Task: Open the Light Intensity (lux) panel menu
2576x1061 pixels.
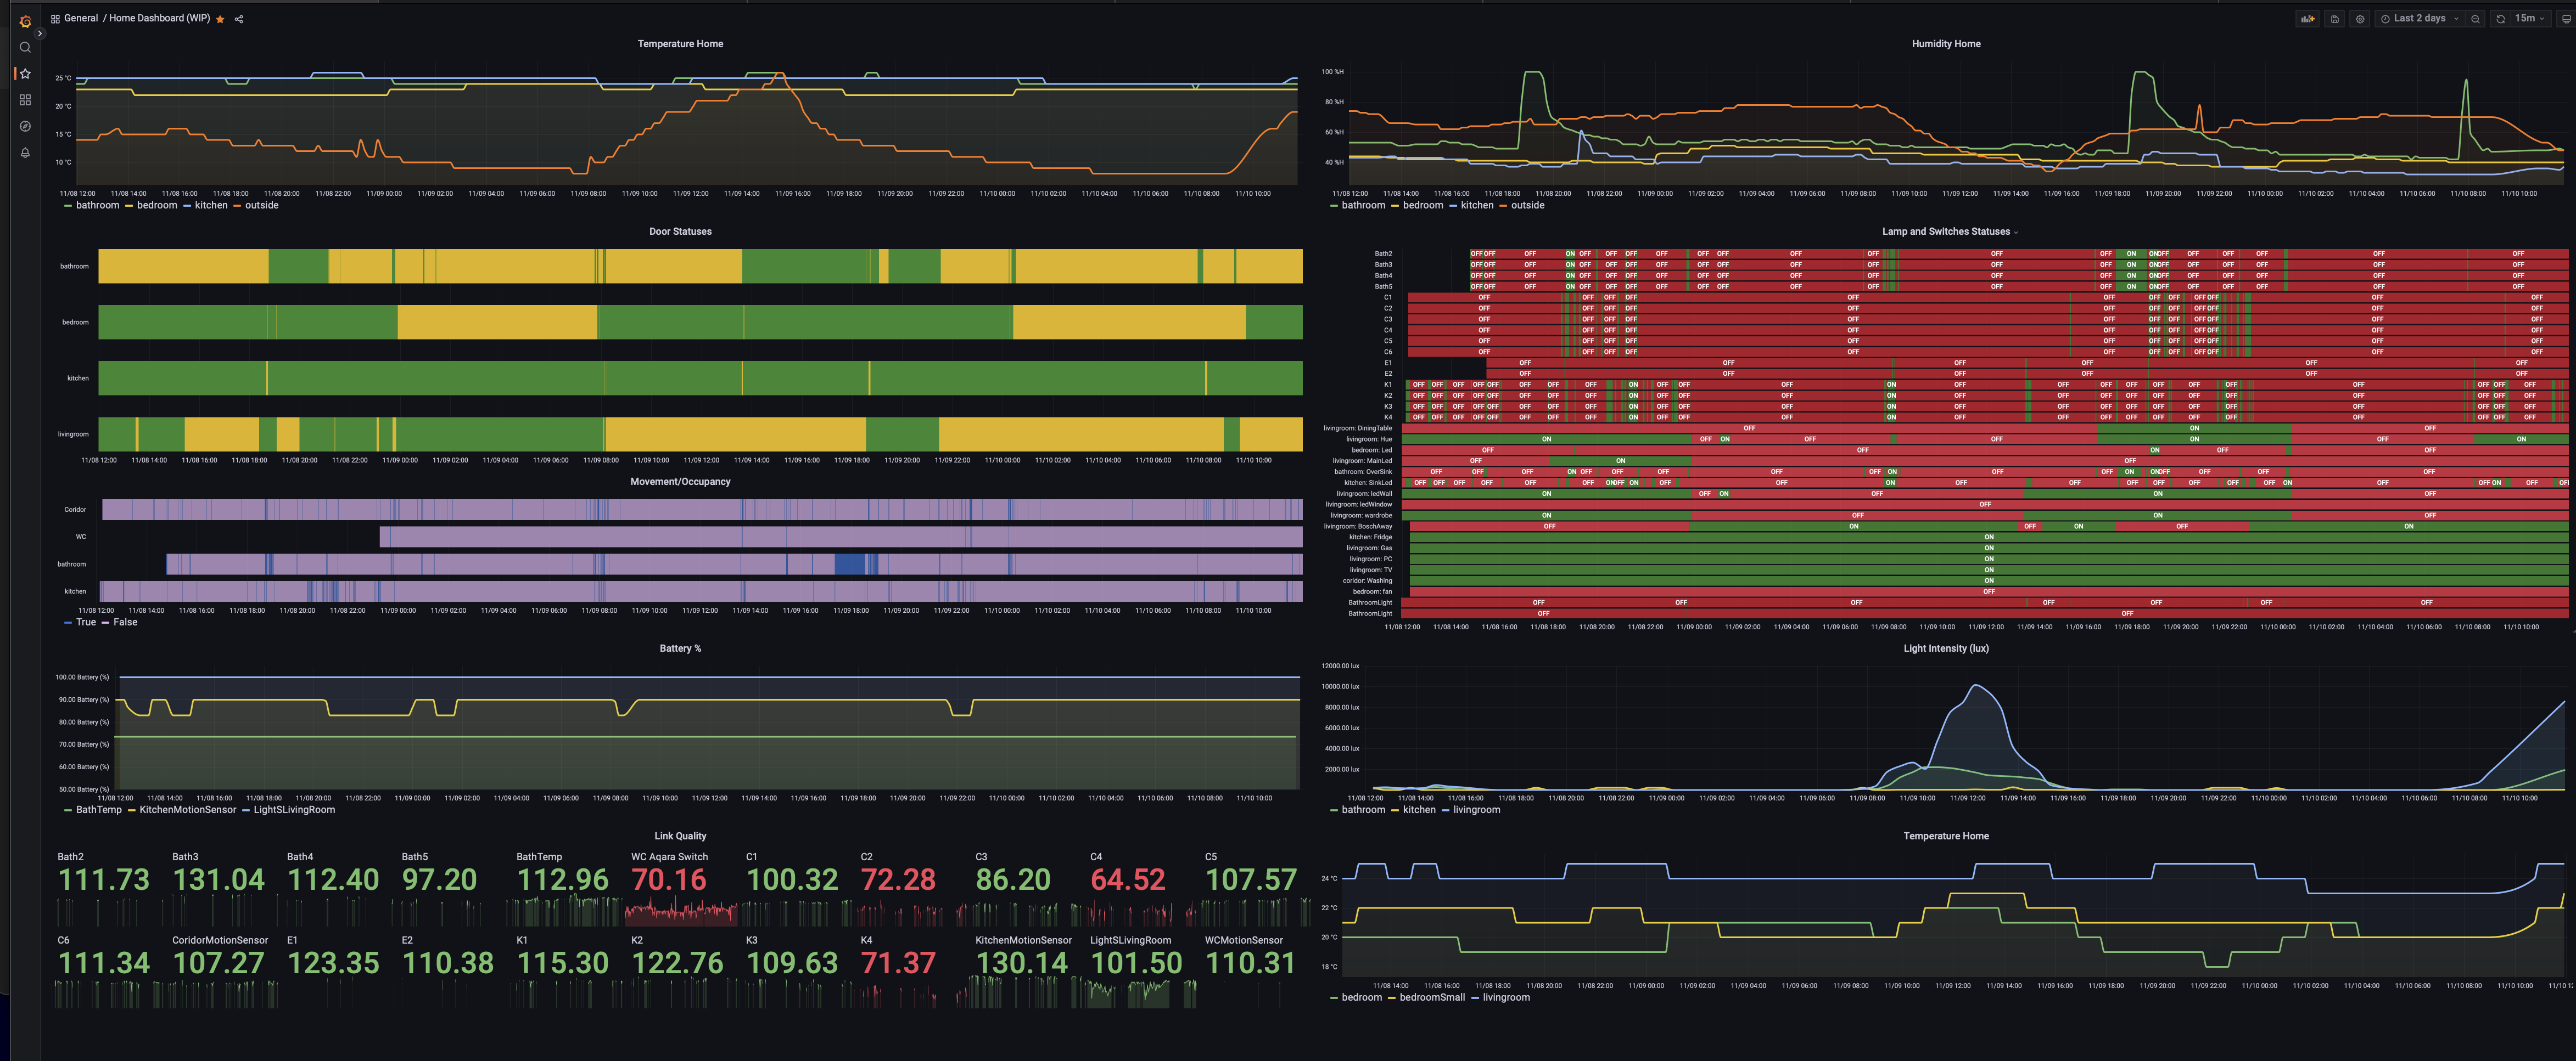Action: click(1946, 648)
